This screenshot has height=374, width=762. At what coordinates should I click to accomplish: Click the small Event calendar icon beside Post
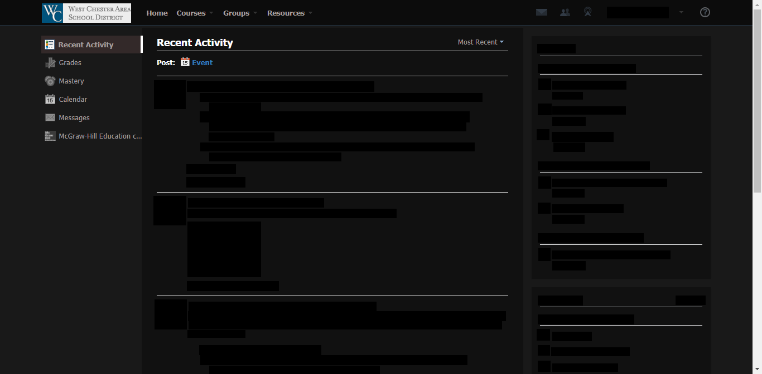click(x=185, y=62)
